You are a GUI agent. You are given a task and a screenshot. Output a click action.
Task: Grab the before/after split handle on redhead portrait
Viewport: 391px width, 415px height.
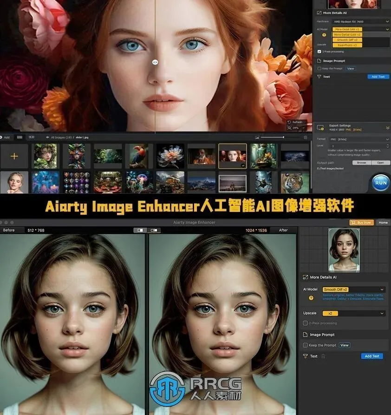[x=155, y=62]
